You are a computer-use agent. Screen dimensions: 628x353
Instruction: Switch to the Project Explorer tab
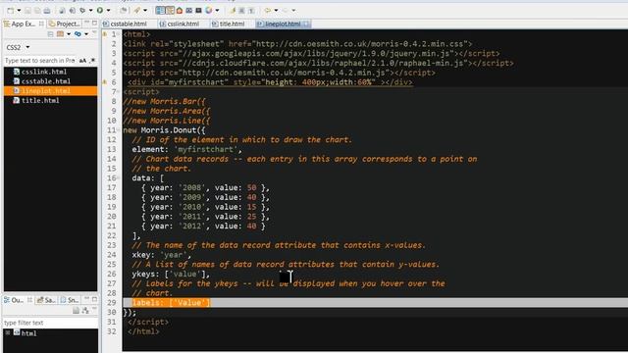click(x=64, y=24)
